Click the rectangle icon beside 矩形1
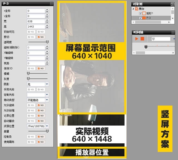The height and width of the screenshot is (160, 178). [144, 13]
